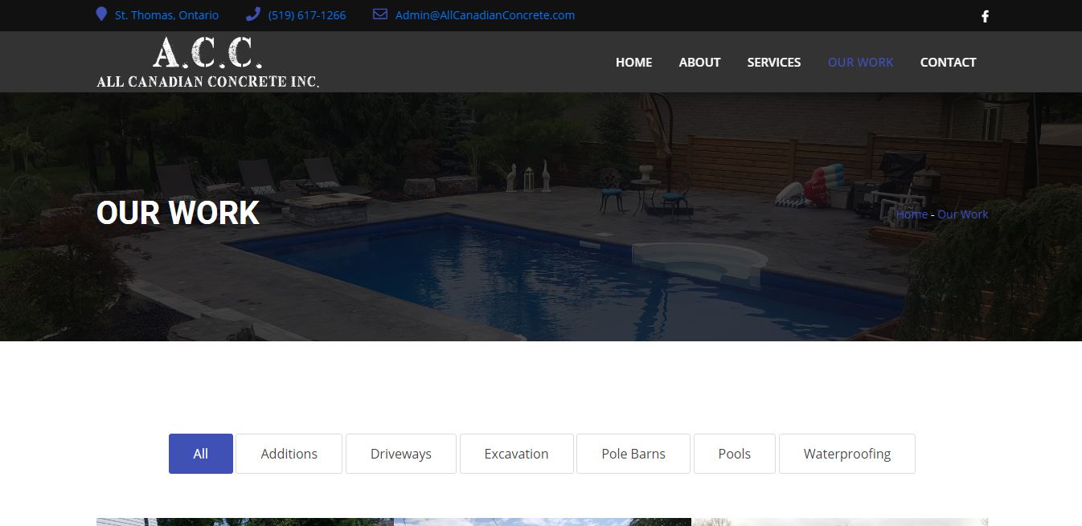Navigate to the Contact page
This screenshot has width=1082, height=526.
[948, 62]
